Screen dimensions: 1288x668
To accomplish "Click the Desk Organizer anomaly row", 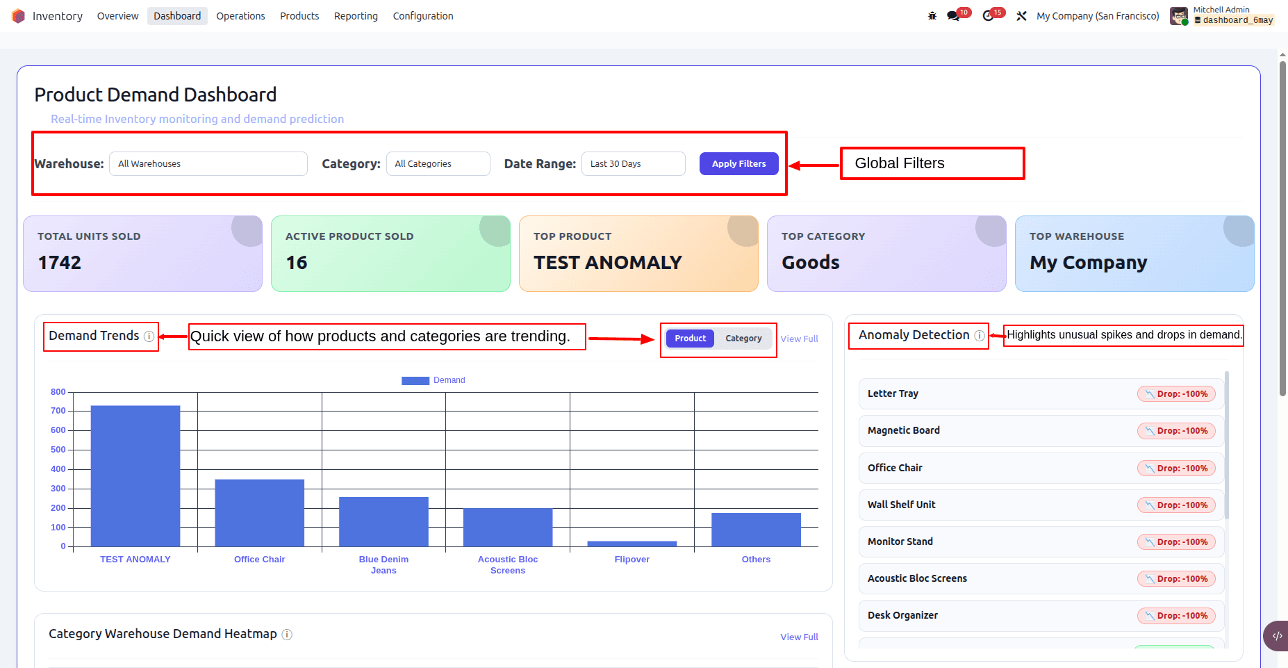I will [x=1041, y=616].
